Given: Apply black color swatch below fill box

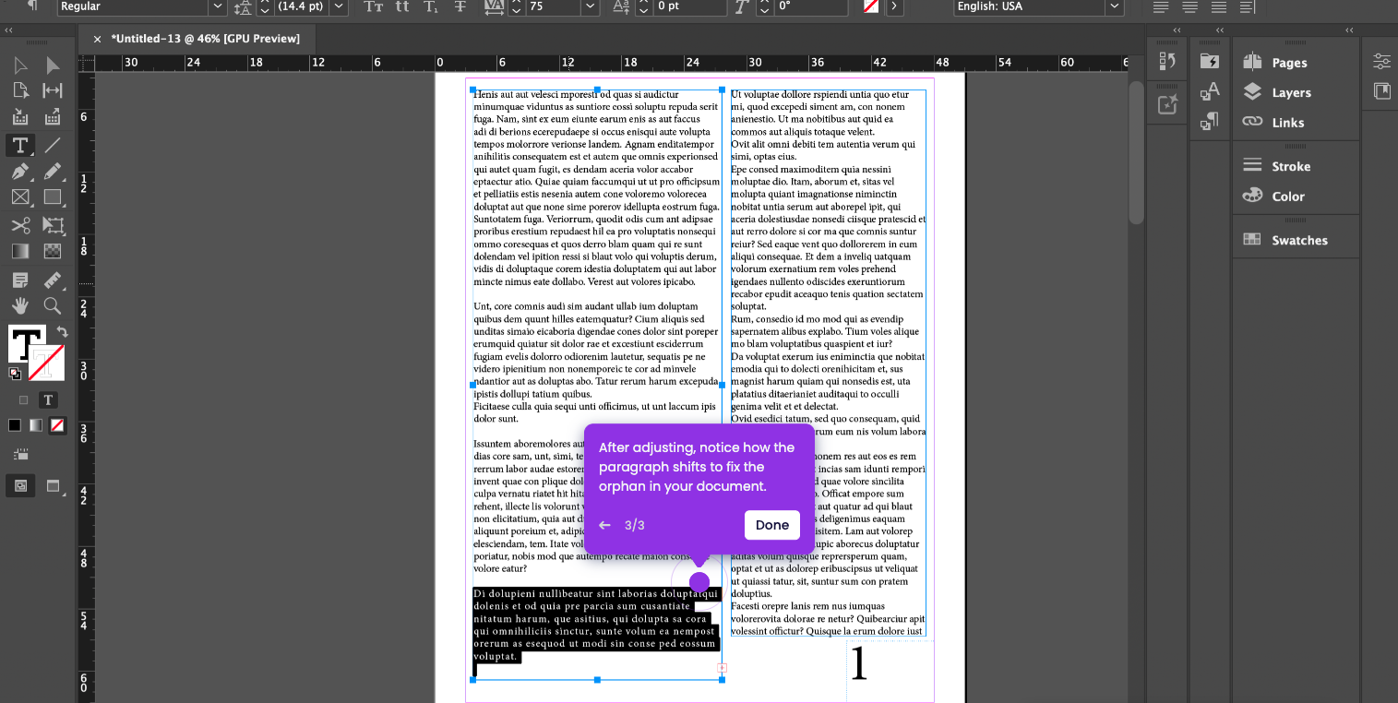Looking at the screenshot, I should [15, 425].
